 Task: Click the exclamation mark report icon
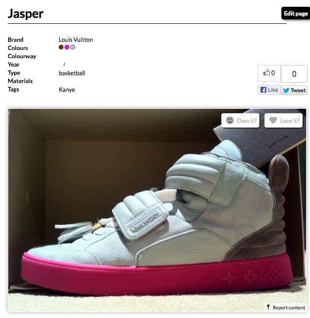268,307
